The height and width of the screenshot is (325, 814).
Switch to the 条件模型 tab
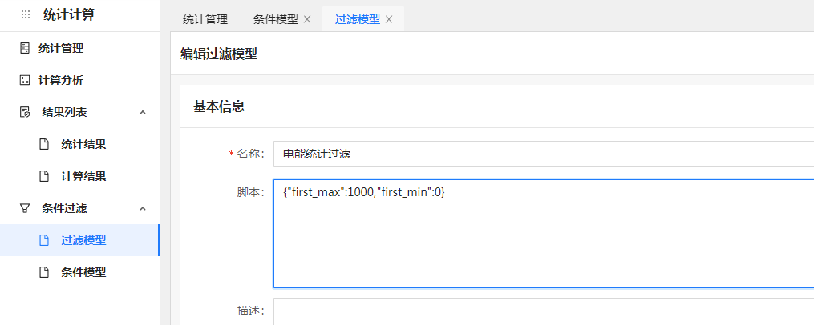point(275,19)
